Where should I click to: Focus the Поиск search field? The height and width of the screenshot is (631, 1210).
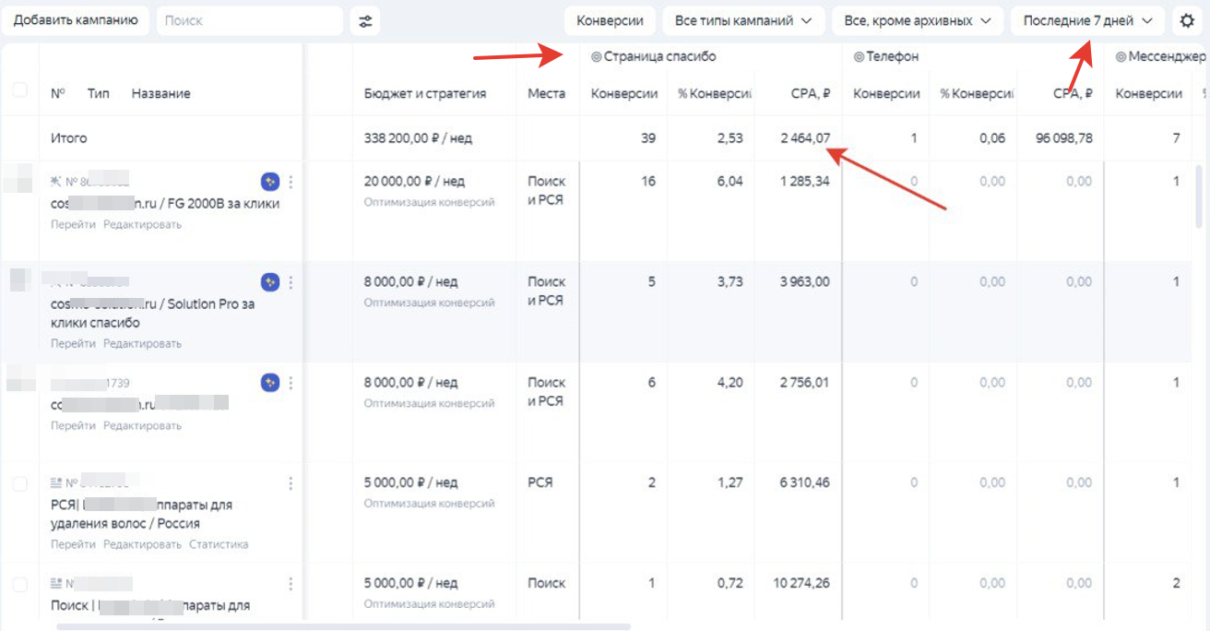coord(249,20)
